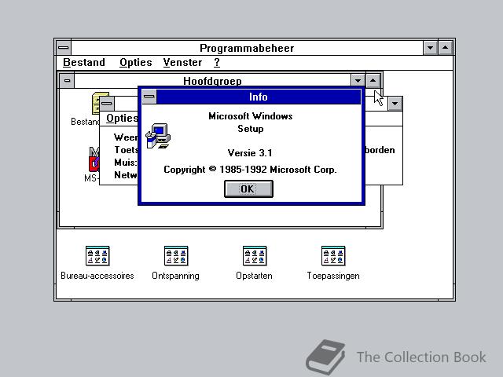Click the Programmabeheer title bar
Viewport: 503px width, 377px height.
coord(247,48)
